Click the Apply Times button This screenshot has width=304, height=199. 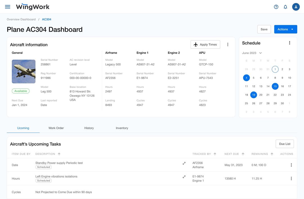click(205, 45)
